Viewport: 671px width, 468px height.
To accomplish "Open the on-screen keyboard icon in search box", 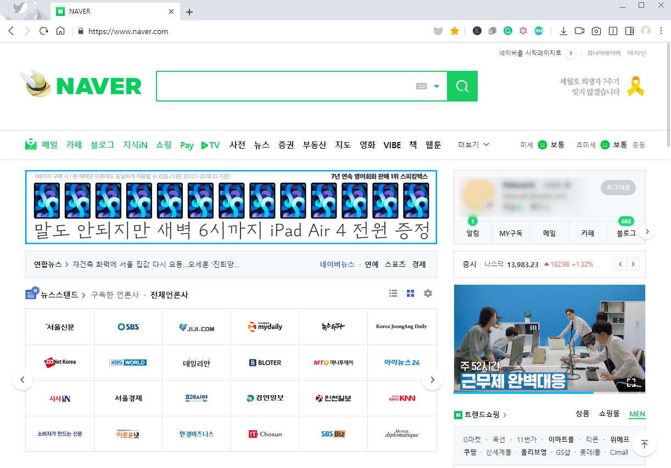I will pos(421,86).
